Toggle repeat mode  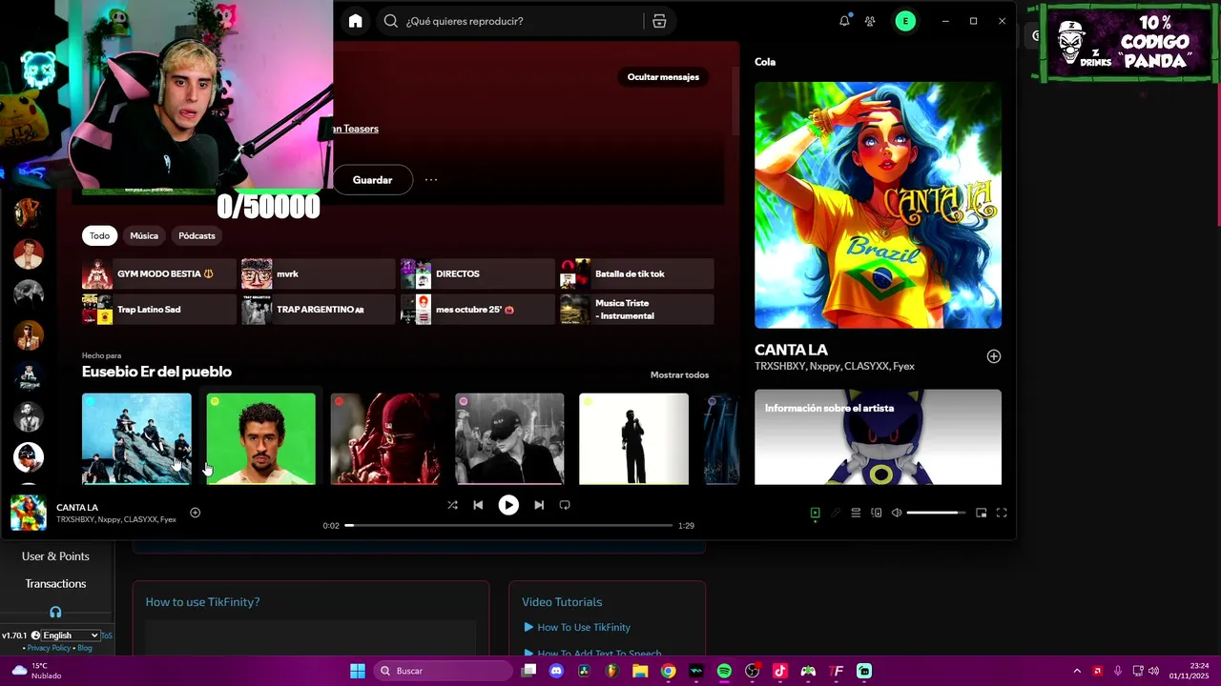565,505
